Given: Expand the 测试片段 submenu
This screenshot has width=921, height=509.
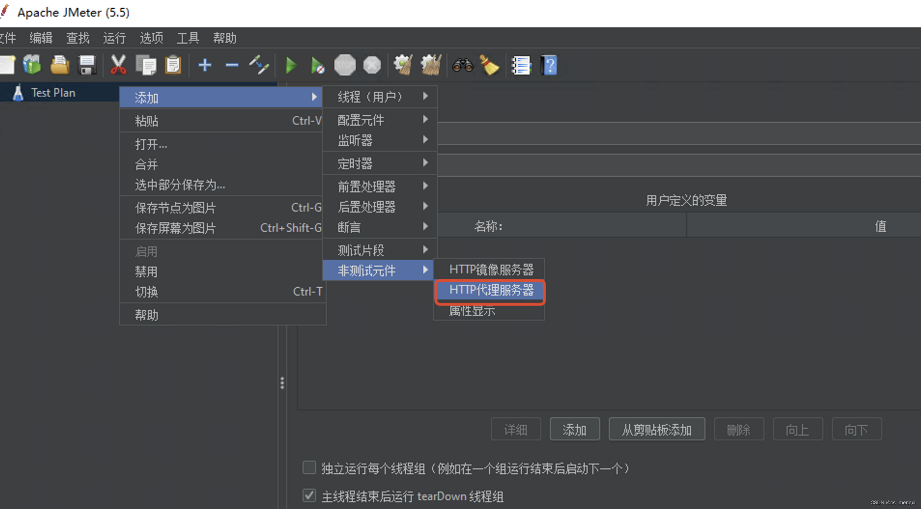Looking at the screenshot, I should (380, 250).
